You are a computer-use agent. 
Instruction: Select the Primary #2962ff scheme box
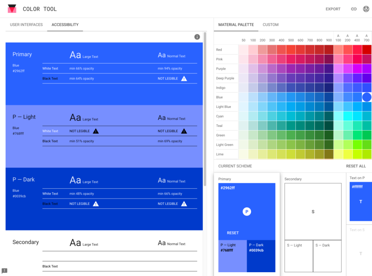tap(247, 212)
